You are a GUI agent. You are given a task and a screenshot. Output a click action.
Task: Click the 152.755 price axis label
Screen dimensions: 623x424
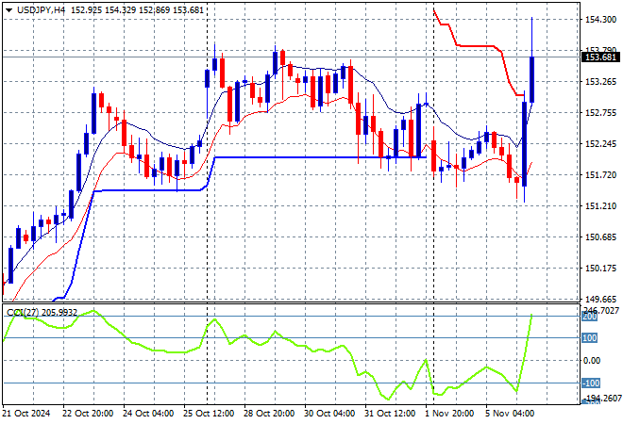tap(600, 113)
